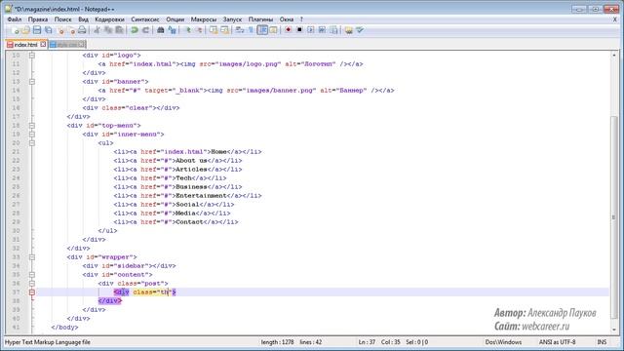Click the plugin icon left of the checkmark
This screenshot has height=351, width=624.
point(349,30)
